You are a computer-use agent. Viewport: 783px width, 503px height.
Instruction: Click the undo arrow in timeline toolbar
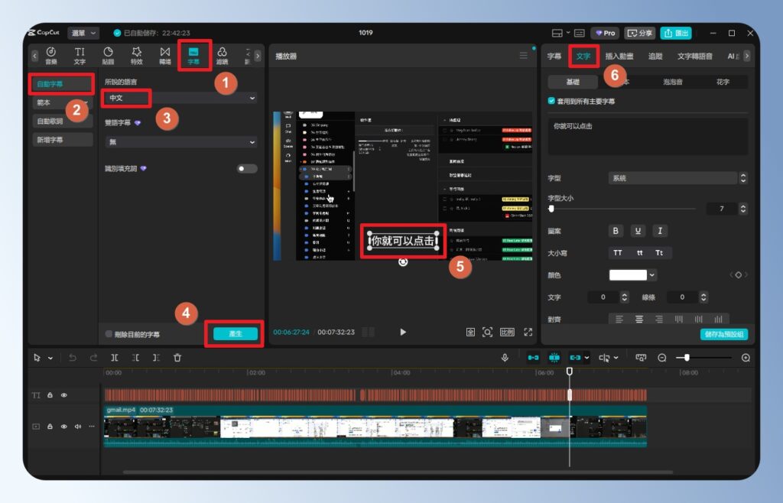pyautogui.click(x=73, y=358)
